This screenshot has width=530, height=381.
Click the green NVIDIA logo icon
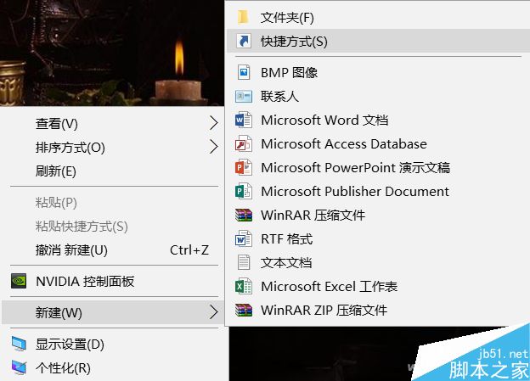tap(19, 281)
